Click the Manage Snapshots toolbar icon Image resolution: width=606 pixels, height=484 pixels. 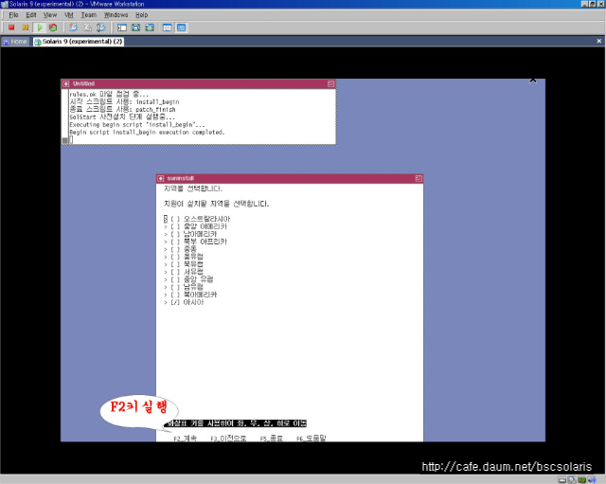(101, 27)
